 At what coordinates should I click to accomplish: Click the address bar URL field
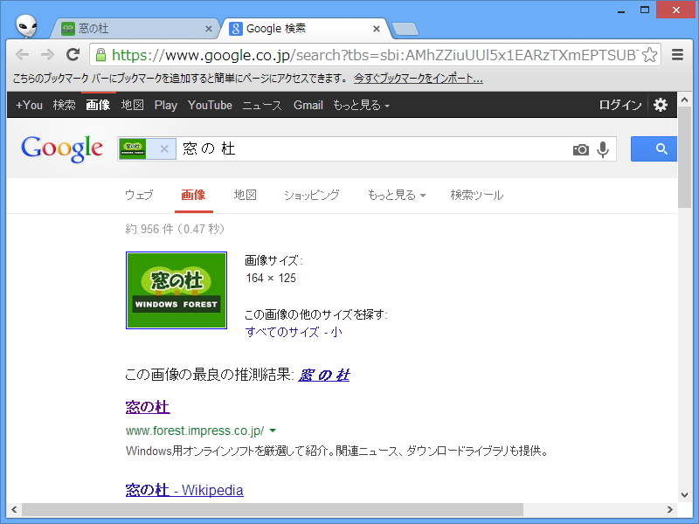pyautogui.click(x=375, y=55)
